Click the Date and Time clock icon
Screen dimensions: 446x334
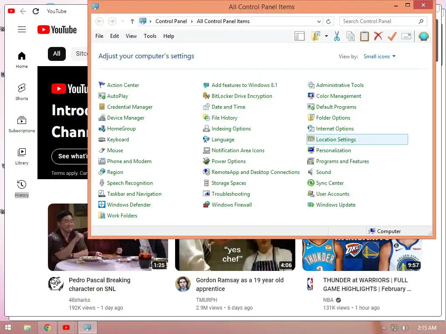click(206, 107)
